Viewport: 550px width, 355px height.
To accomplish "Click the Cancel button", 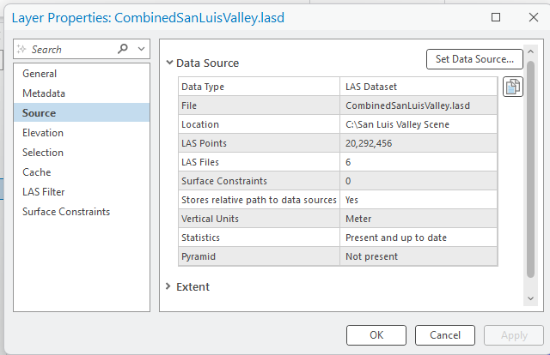I will pyautogui.click(x=445, y=335).
